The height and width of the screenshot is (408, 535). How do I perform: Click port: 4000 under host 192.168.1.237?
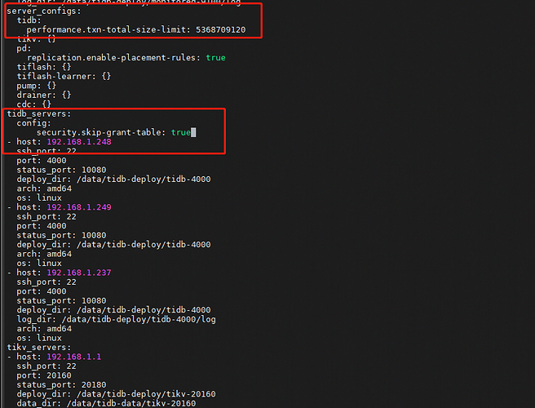coord(42,291)
